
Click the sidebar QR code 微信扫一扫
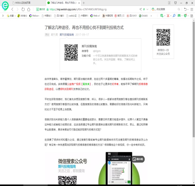pyautogui.click(x=163, y=37)
